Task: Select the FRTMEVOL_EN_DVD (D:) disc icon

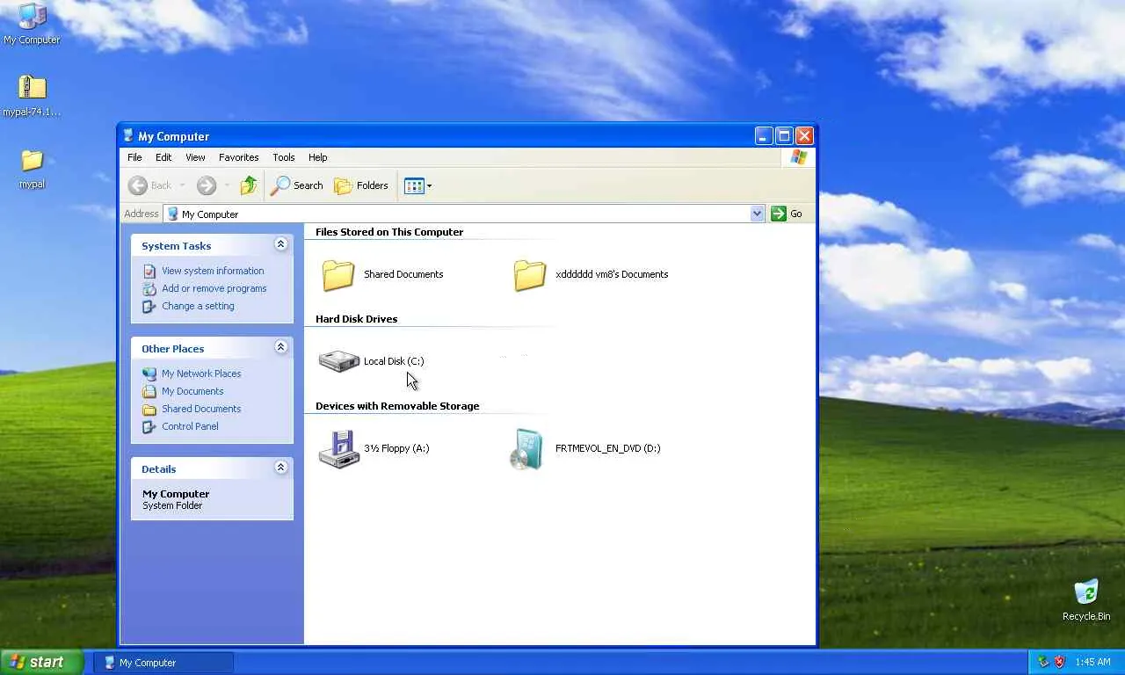Action: [527, 449]
